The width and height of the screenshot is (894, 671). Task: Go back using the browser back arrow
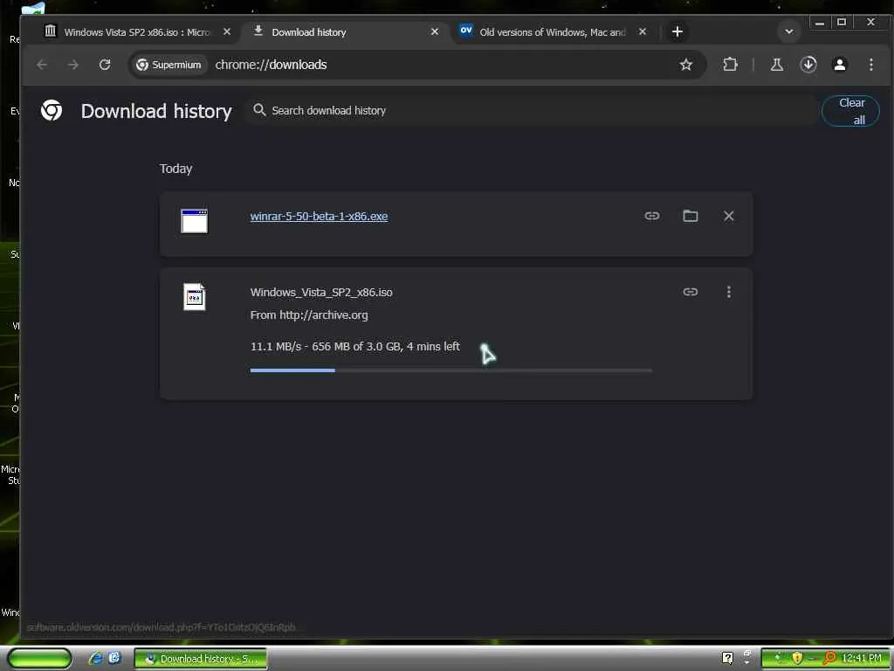42,65
